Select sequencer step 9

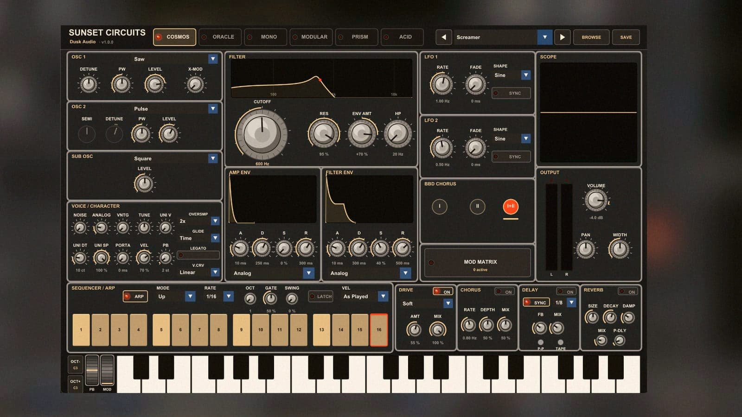point(241,330)
